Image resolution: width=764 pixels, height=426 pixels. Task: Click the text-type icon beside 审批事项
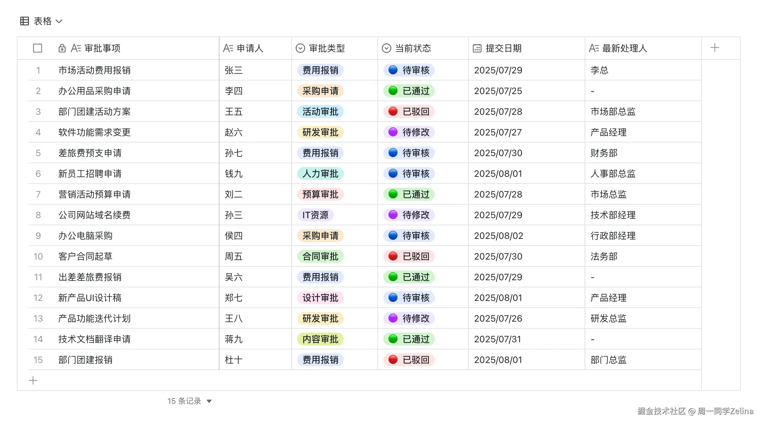(76, 48)
